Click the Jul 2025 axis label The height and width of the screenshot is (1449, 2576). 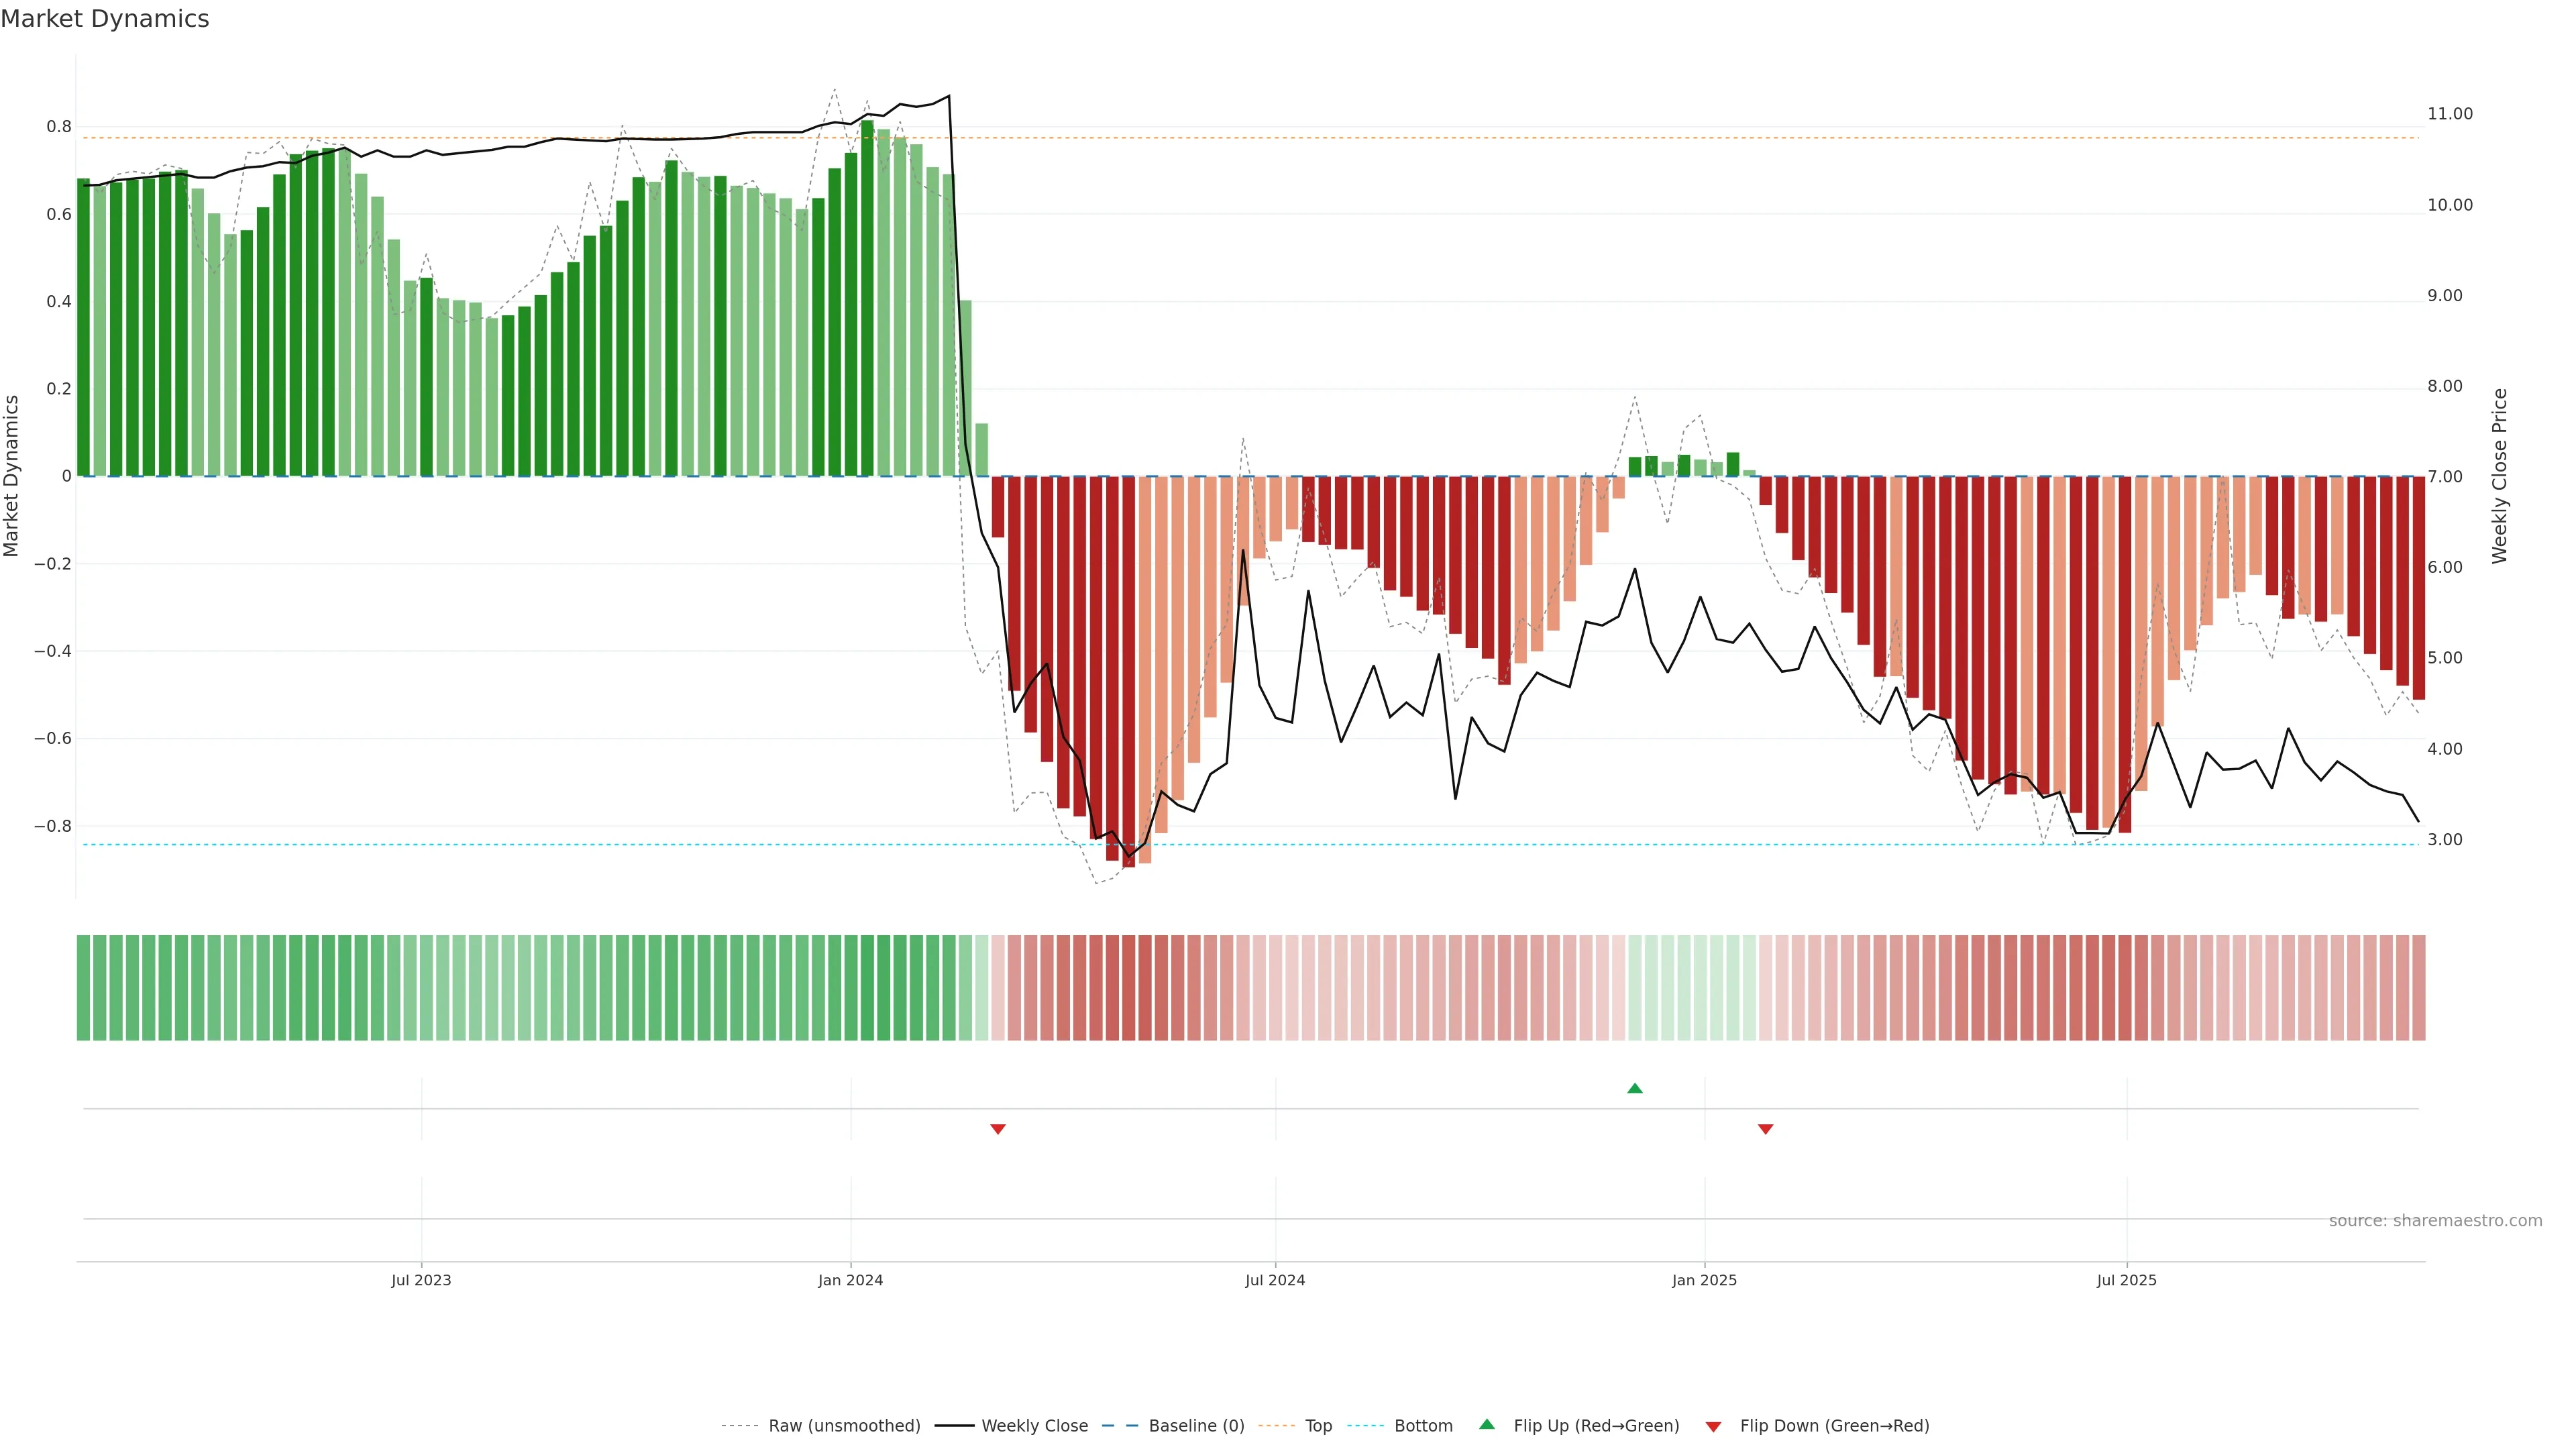2127,1281
